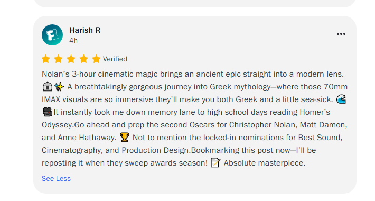This screenshot has height=201, width=375.
Task: Click the movie camera emoji
Action: point(48,112)
